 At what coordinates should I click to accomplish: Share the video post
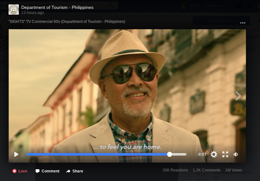click(x=75, y=171)
